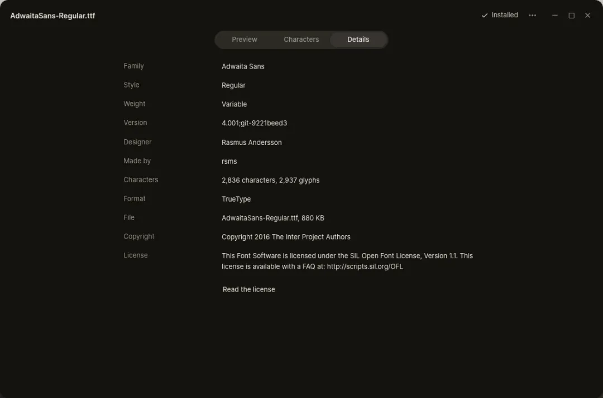Click the Style label
This screenshot has height=398, width=603.
pos(131,85)
